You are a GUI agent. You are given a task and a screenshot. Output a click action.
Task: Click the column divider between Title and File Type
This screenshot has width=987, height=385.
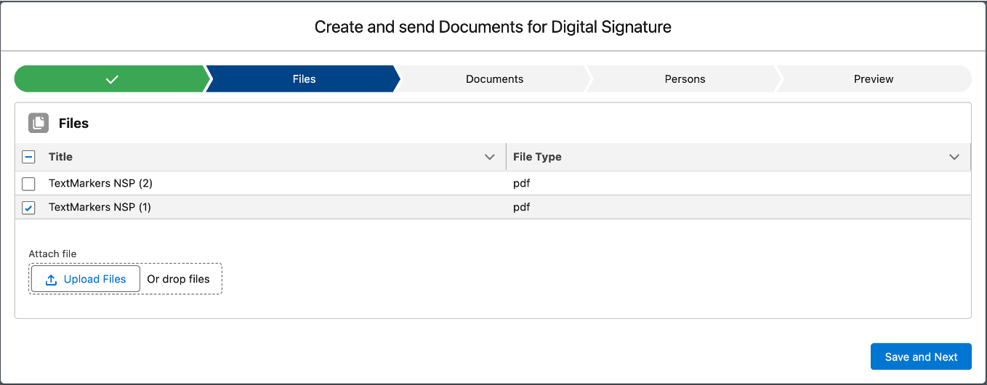pos(506,157)
